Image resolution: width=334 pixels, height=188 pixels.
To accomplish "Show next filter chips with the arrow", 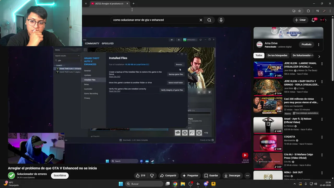I will [x=319, y=56].
